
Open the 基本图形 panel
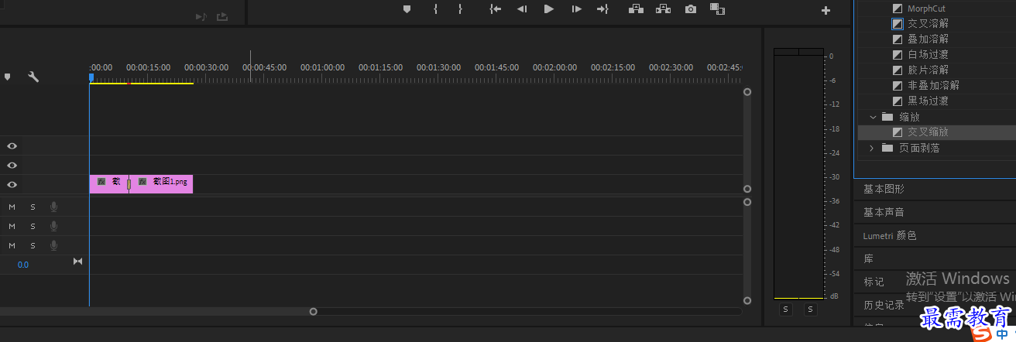coord(884,189)
